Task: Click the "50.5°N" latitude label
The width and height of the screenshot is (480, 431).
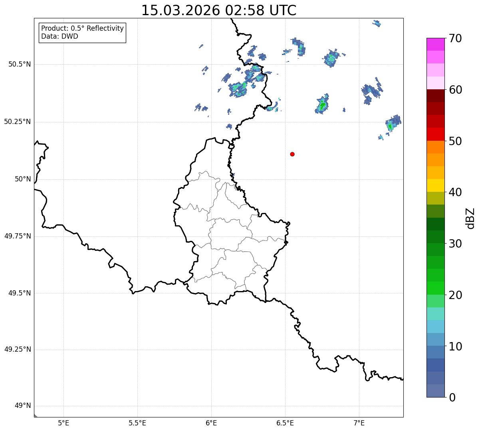Action: click(20, 65)
